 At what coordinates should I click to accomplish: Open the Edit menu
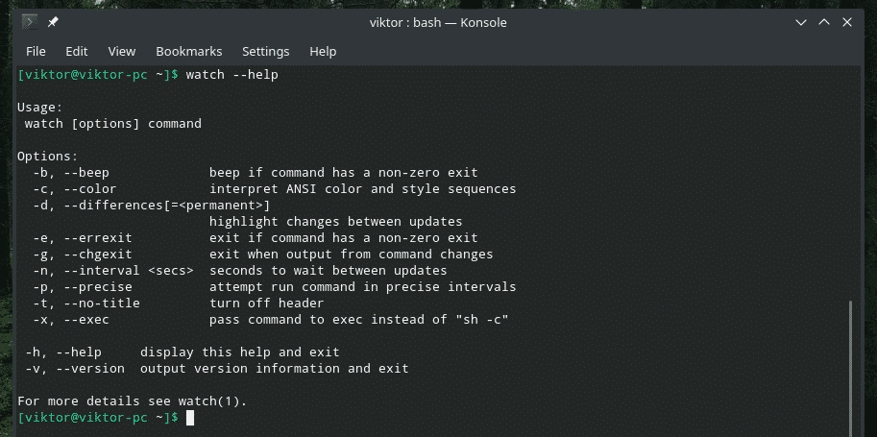click(x=77, y=51)
